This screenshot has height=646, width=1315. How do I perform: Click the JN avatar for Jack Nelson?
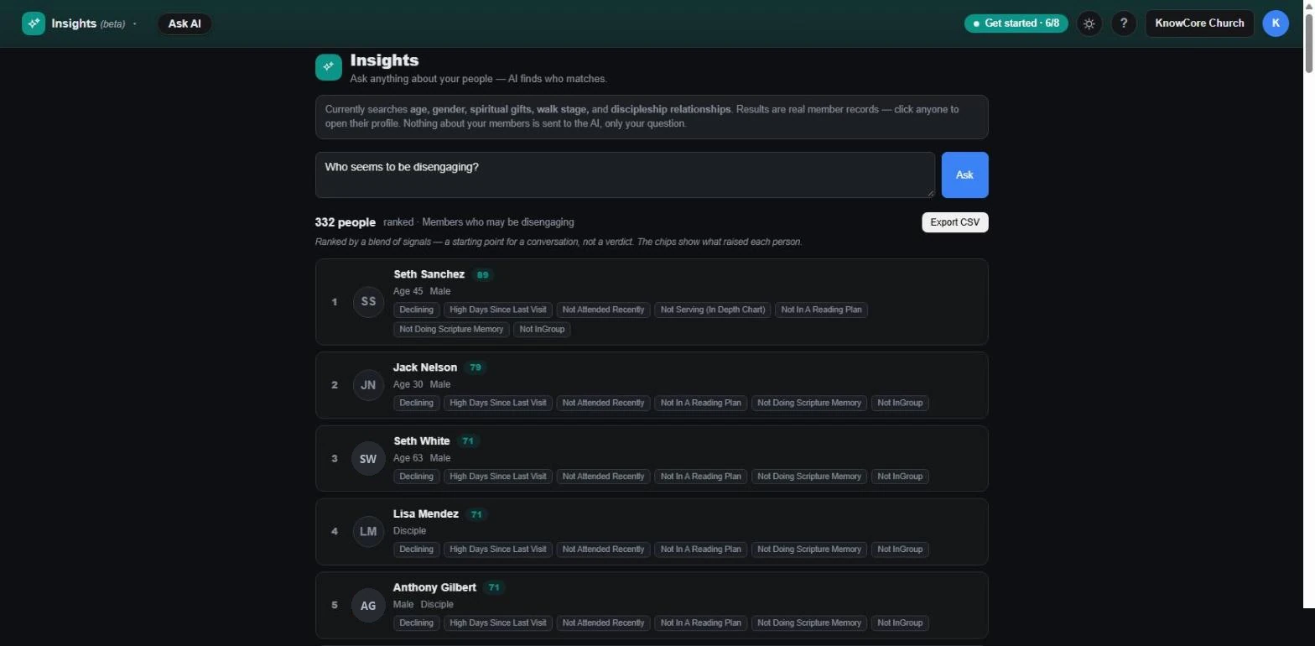(x=368, y=385)
